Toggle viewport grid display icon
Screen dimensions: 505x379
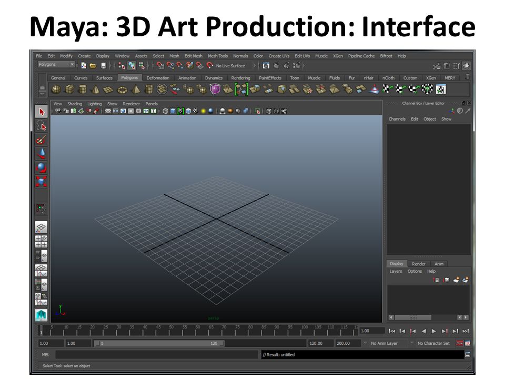click(x=108, y=111)
